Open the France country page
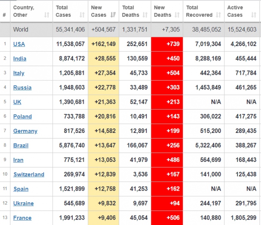Screen dimensions: 261x225 point(22,218)
